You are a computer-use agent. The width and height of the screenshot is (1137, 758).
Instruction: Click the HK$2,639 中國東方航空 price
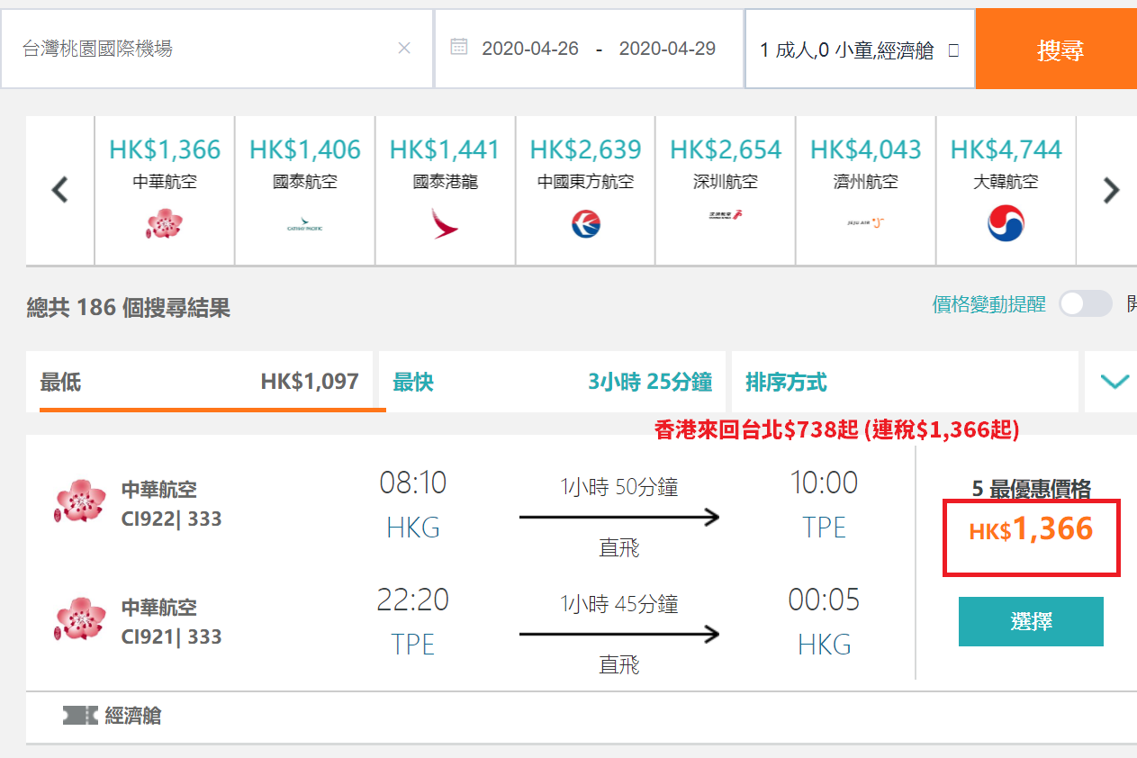click(585, 149)
